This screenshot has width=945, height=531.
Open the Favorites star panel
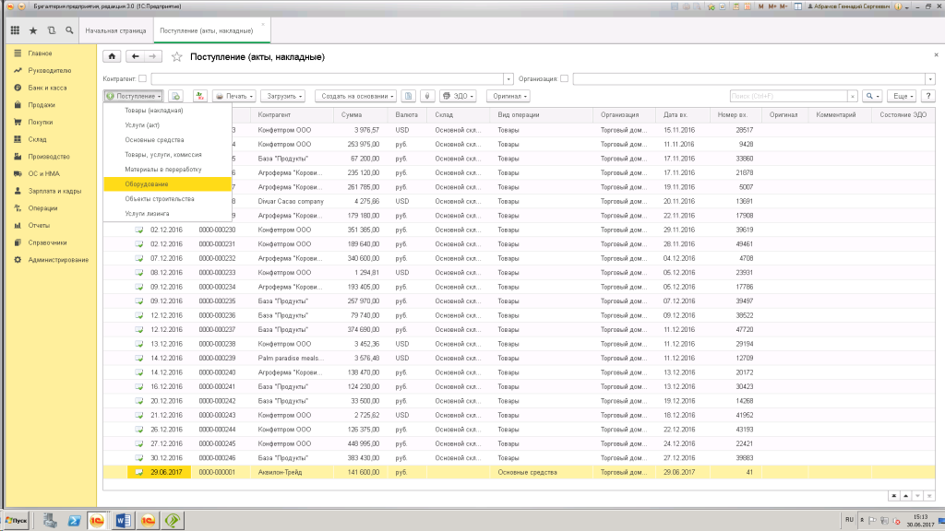pos(33,30)
